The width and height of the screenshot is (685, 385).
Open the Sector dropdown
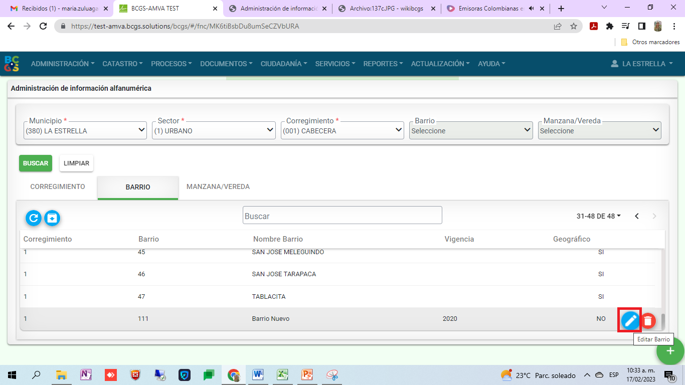coord(214,130)
